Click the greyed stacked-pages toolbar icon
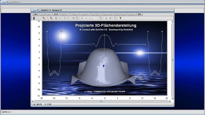This screenshot has width=205, height=115. [x=77, y=18]
